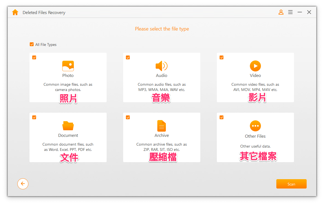
Task: Toggle the Video card checkbox
Action: tap(222, 57)
